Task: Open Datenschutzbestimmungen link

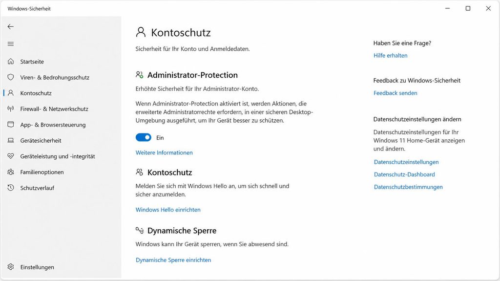Action: tap(408, 187)
